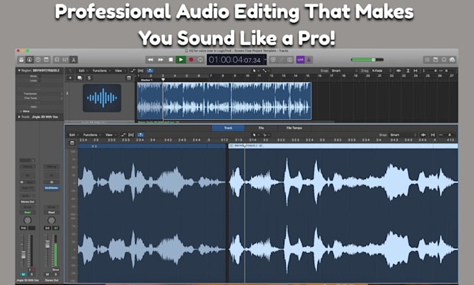
Task: Start recording with the red Record button
Action: [x=191, y=59]
